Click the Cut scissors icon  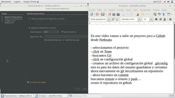coord(123,14)
